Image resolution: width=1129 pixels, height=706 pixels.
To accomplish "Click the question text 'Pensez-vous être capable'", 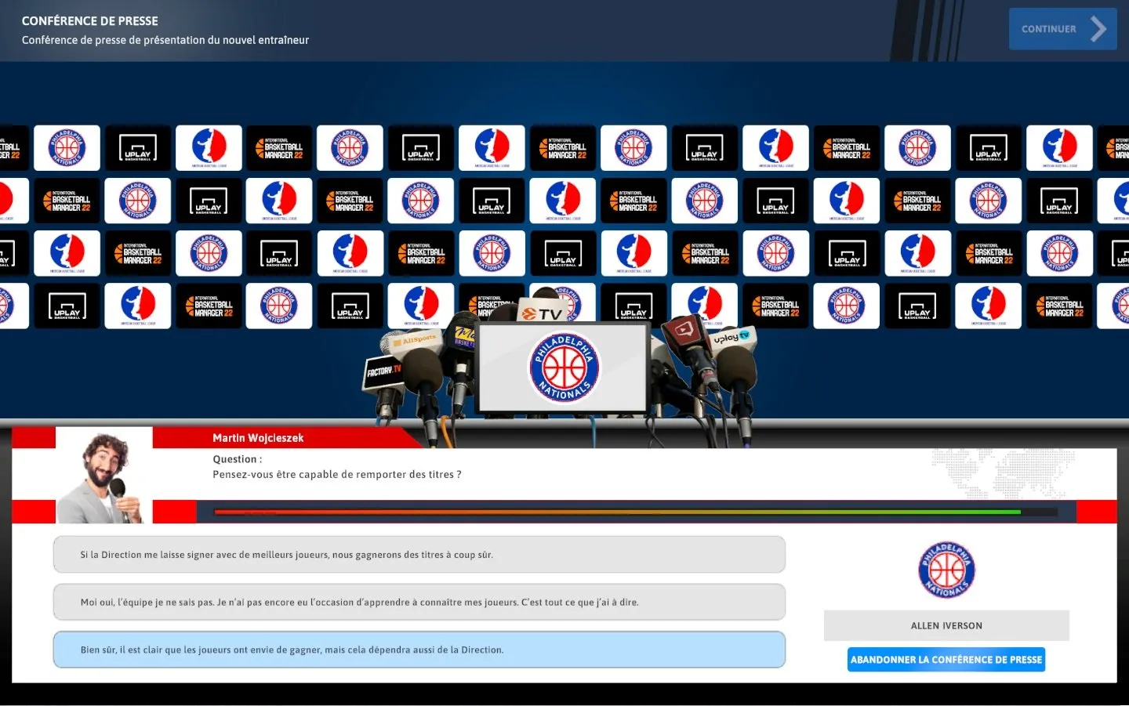I will (337, 475).
